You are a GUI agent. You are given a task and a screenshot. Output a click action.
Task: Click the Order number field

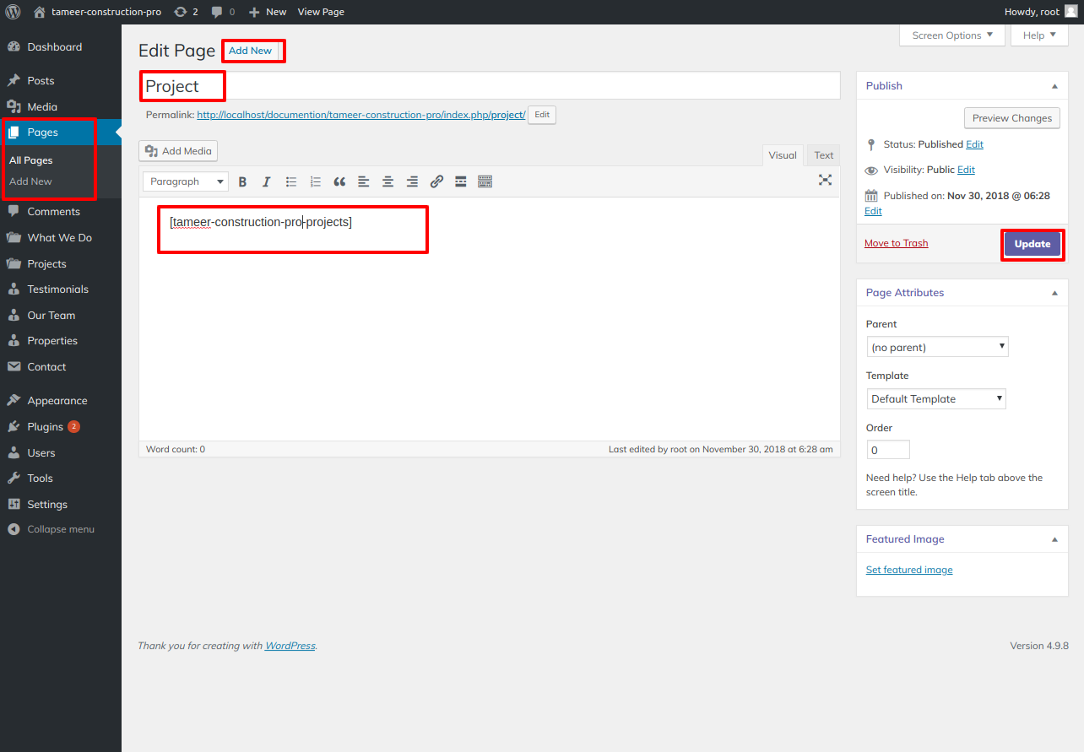tap(888, 450)
